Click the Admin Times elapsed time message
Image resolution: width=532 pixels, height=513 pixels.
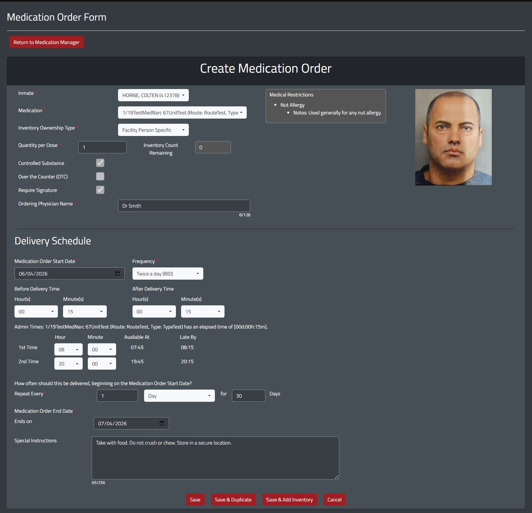click(141, 327)
